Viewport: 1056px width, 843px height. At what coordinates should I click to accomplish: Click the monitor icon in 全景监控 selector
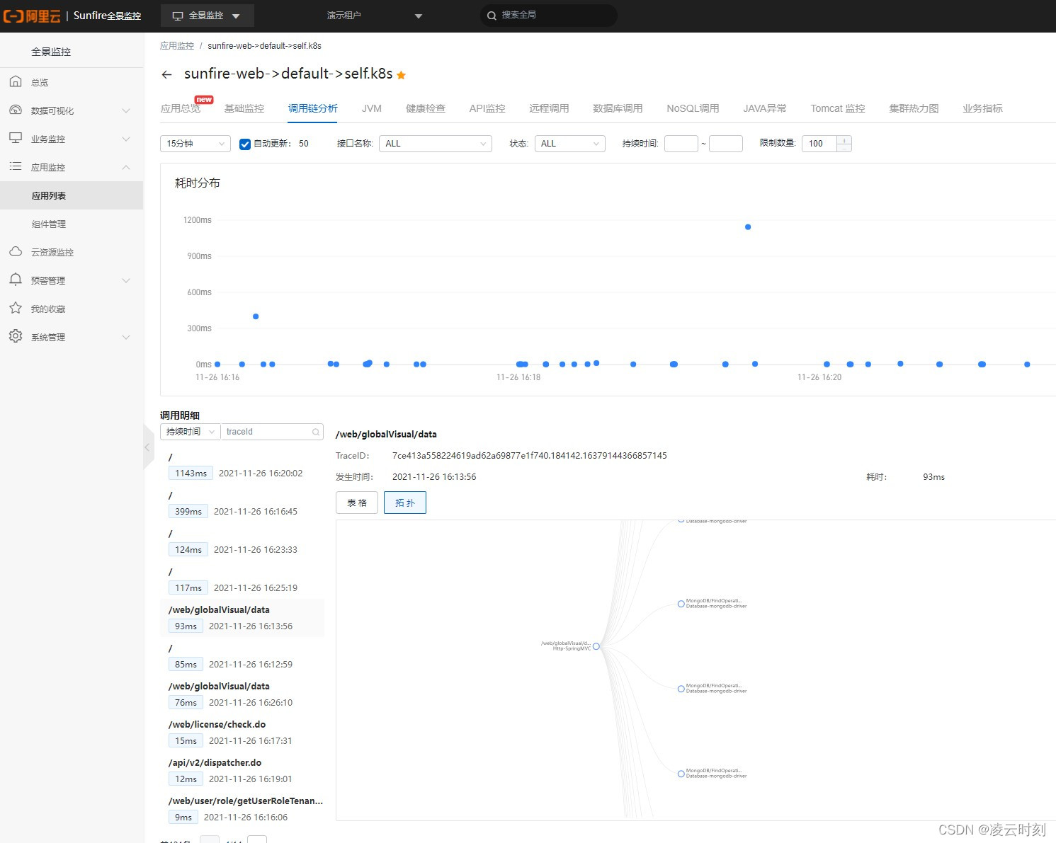[x=178, y=16]
